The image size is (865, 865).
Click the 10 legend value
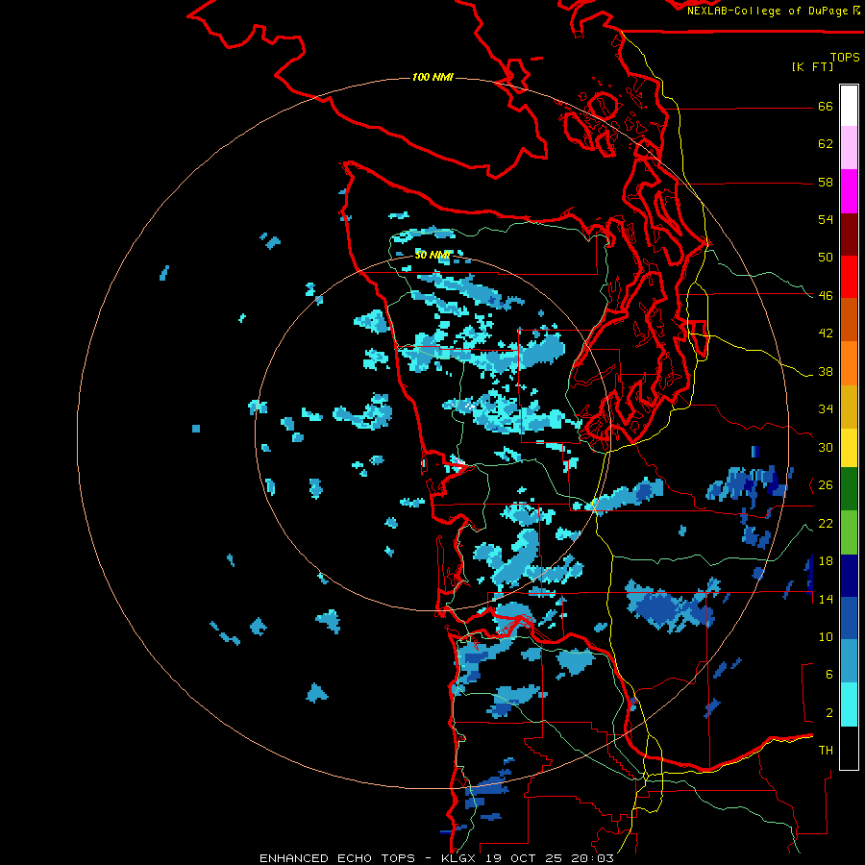(x=826, y=636)
